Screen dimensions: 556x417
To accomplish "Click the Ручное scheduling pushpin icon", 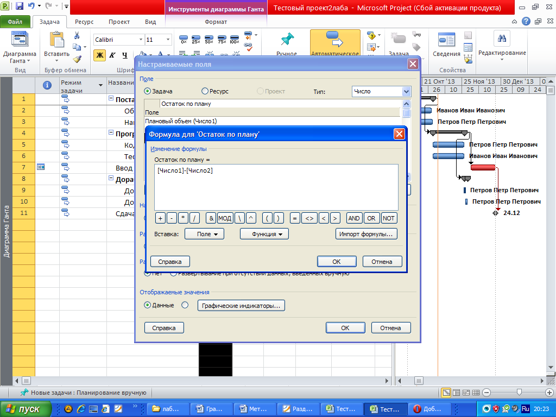I will (287, 40).
